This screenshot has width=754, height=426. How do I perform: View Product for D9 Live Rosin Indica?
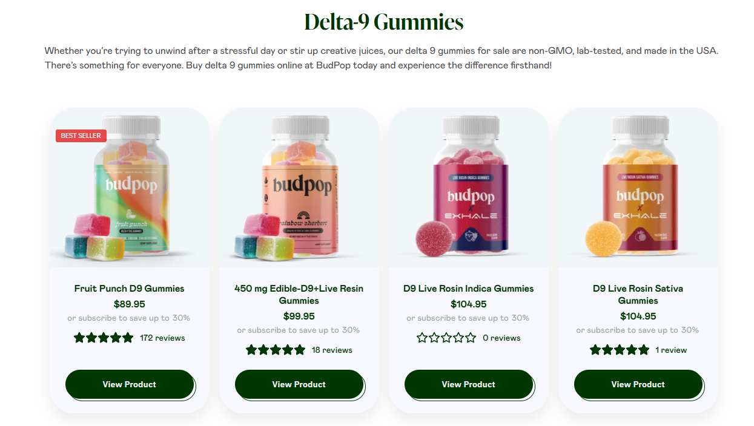click(x=469, y=384)
